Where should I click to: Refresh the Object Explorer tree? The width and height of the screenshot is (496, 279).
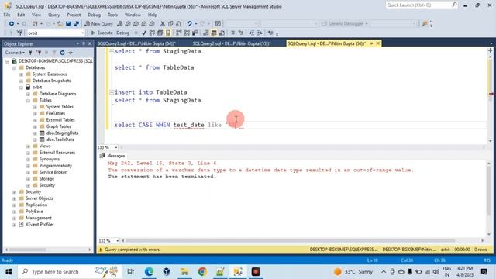[x=62, y=53]
